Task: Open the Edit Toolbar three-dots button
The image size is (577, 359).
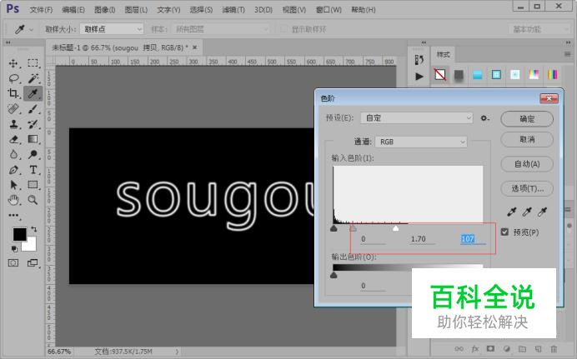Action: click(x=13, y=216)
